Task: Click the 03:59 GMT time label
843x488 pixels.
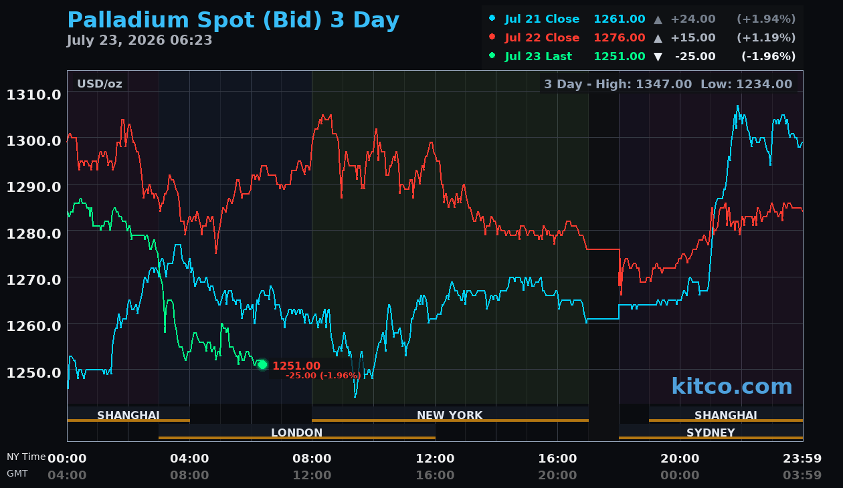Action: click(802, 475)
